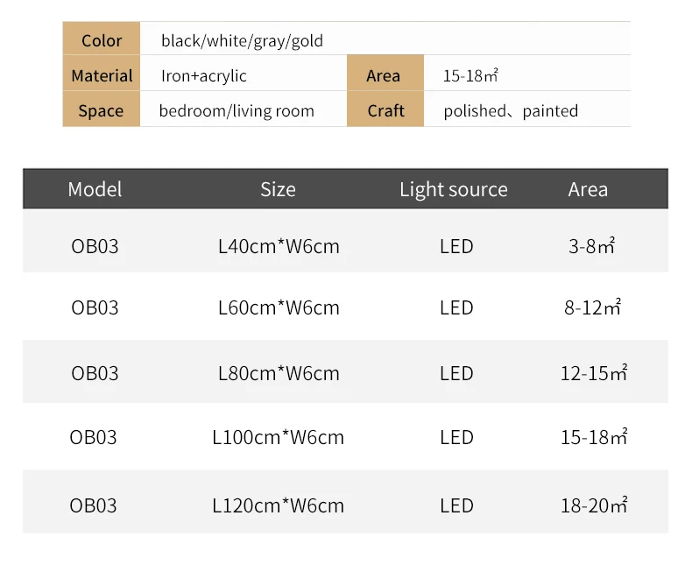Click the 18-20㎡ area cell
This screenshot has width=692, height=579.
594,505
